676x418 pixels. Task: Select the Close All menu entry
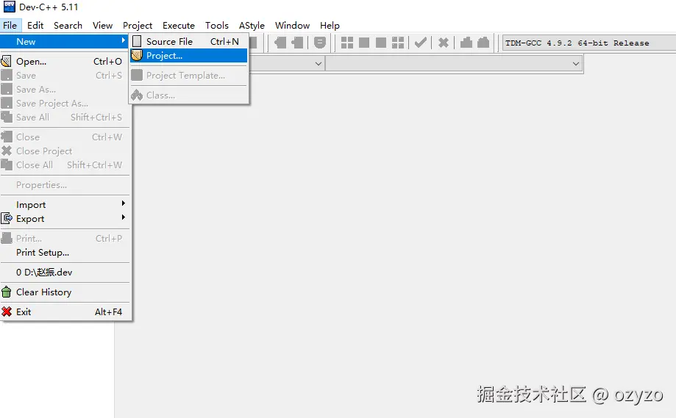65,165
